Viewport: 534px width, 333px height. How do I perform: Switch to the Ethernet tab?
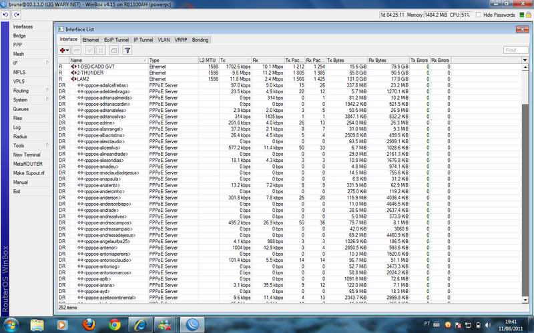pyautogui.click(x=91, y=40)
